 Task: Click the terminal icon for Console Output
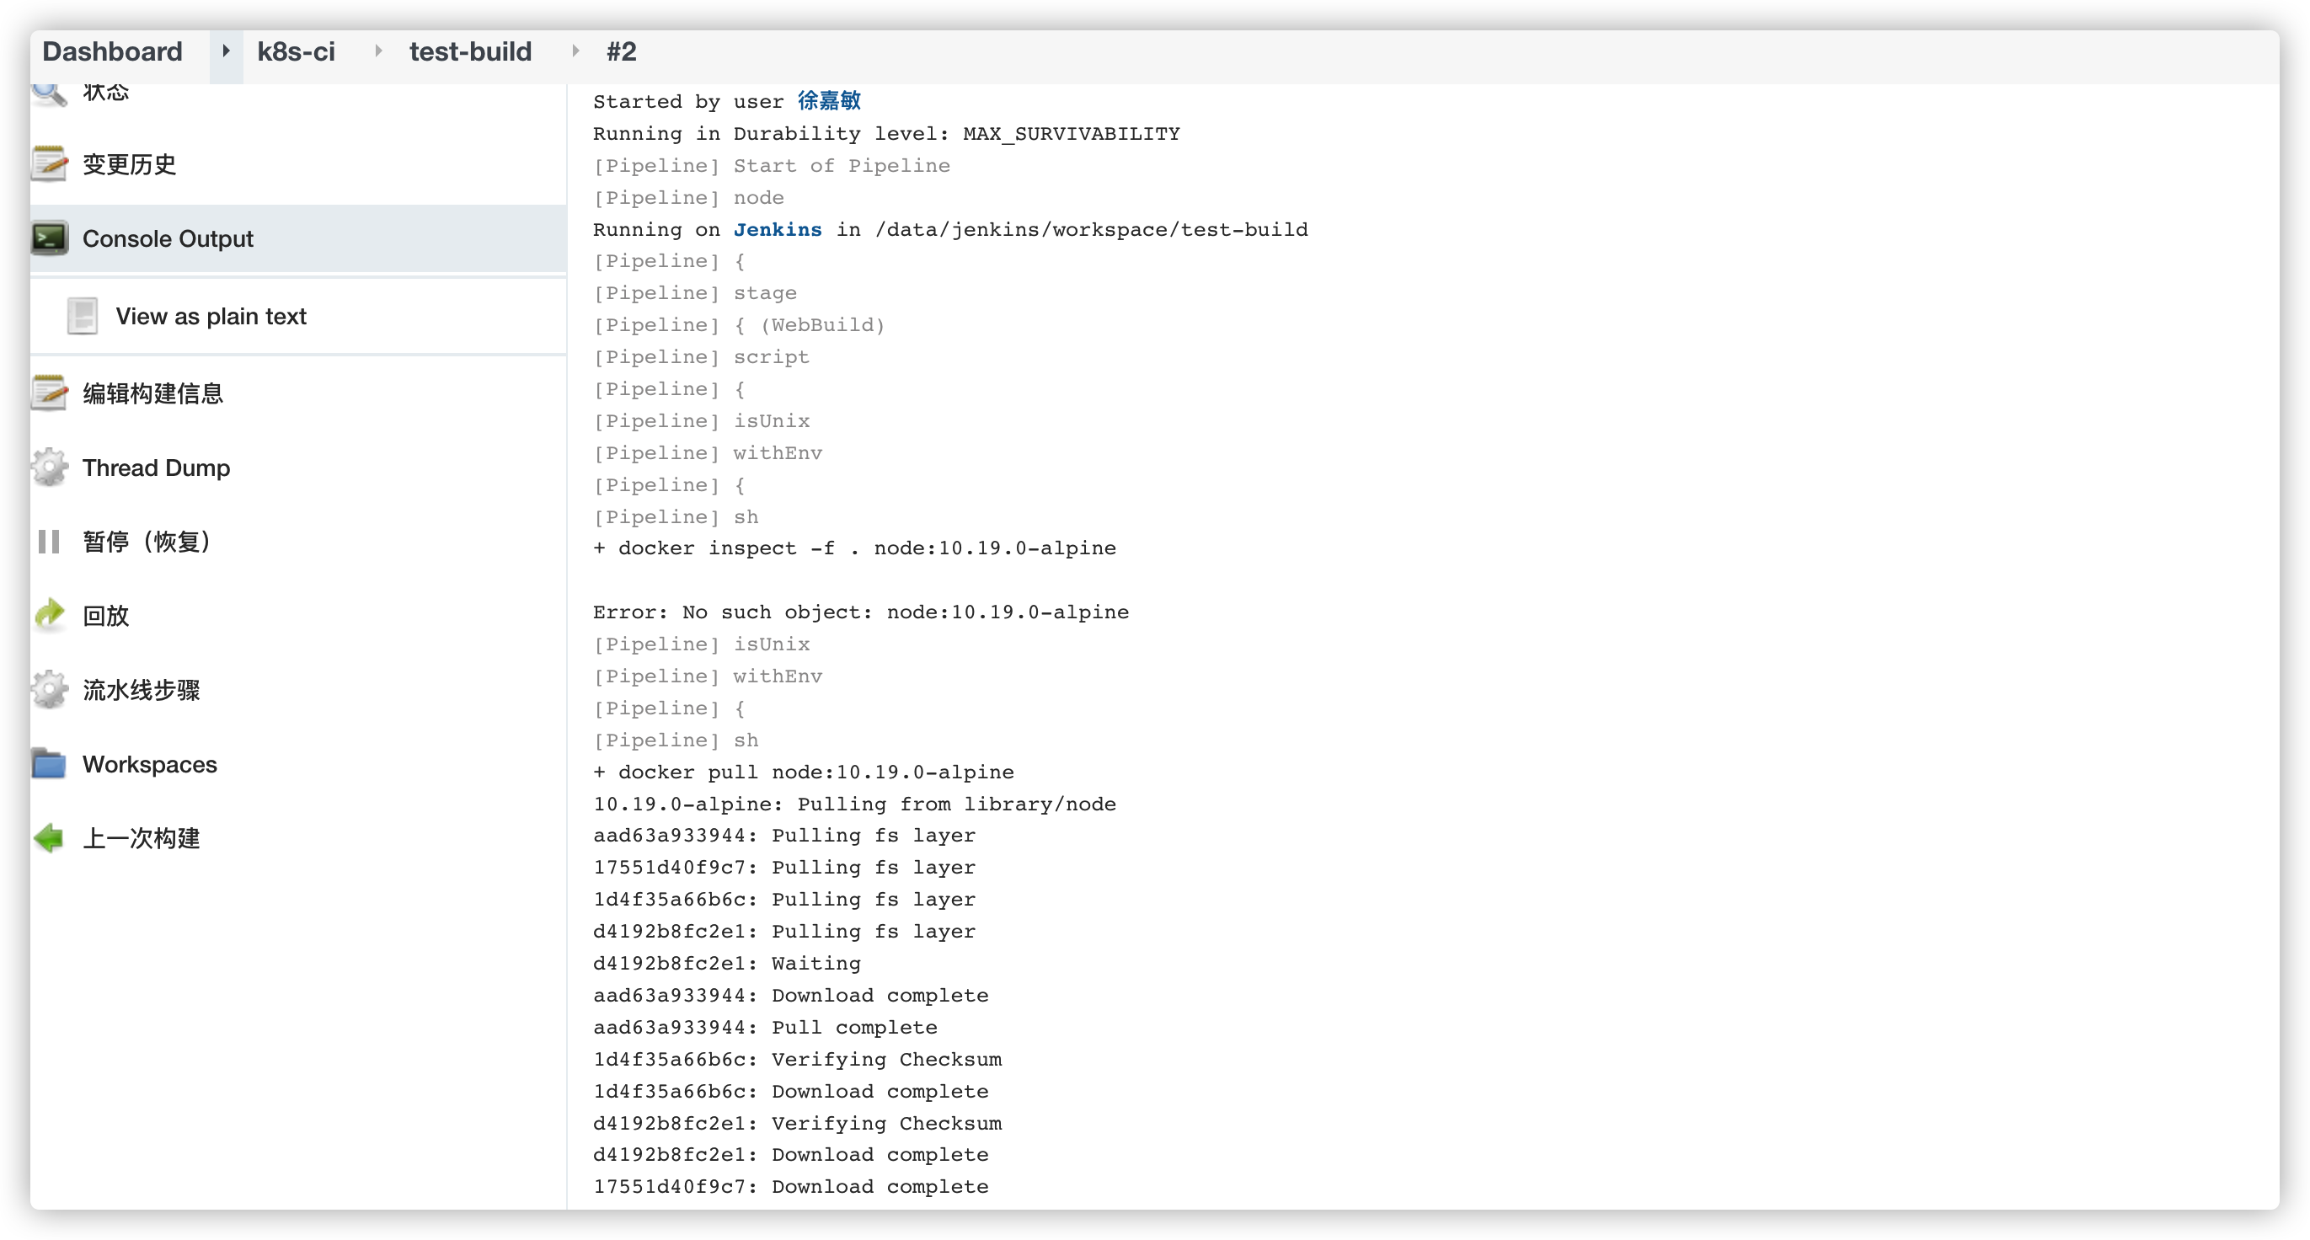pos(50,238)
